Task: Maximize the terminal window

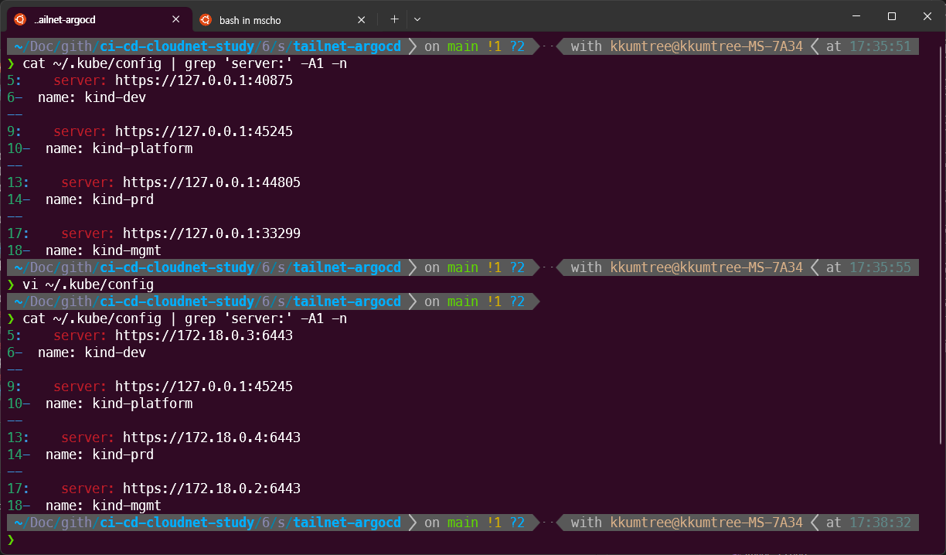Action: (x=892, y=16)
